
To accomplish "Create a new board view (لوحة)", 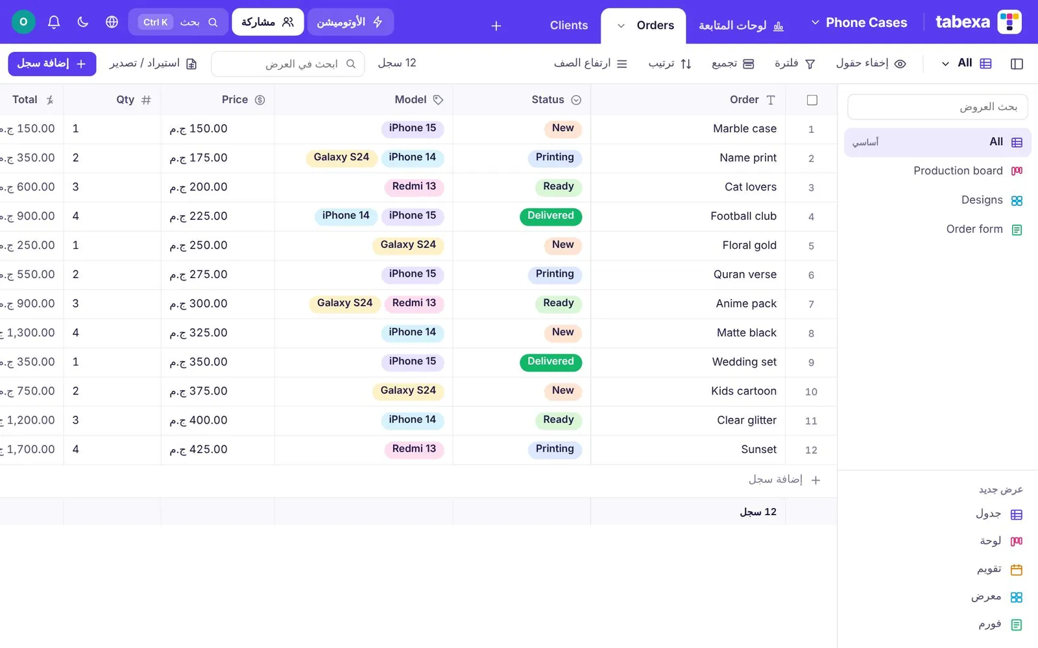I will pos(1001,541).
